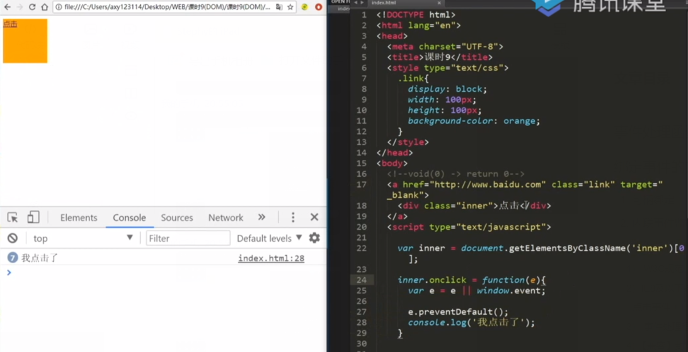Screen dimensions: 688x352
Task: Select the index.html editor tab
Action: click(x=383, y=3)
